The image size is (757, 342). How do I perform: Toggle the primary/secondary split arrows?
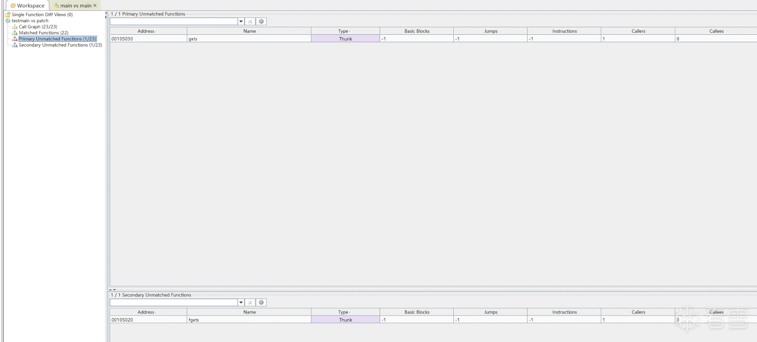(x=112, y=290)
